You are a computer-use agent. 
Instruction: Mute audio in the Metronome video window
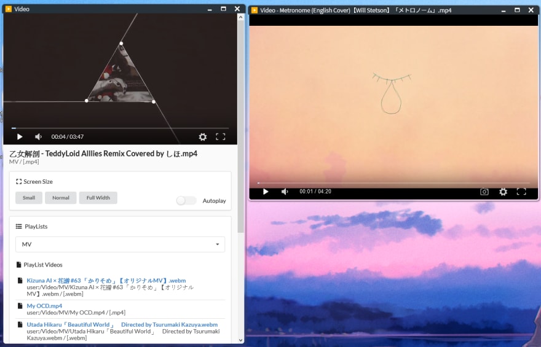[285, 192]
